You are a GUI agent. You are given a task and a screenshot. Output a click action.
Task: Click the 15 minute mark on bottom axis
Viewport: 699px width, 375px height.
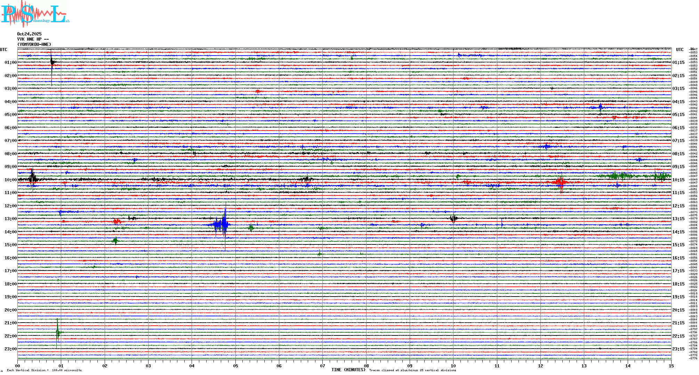click(671, 366)
